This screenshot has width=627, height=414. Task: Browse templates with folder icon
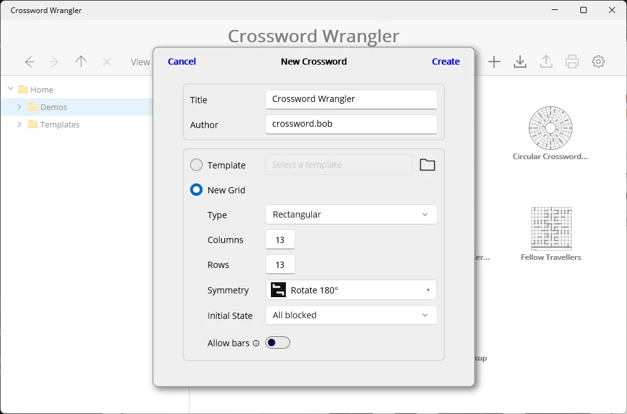(x=428, y=165)
